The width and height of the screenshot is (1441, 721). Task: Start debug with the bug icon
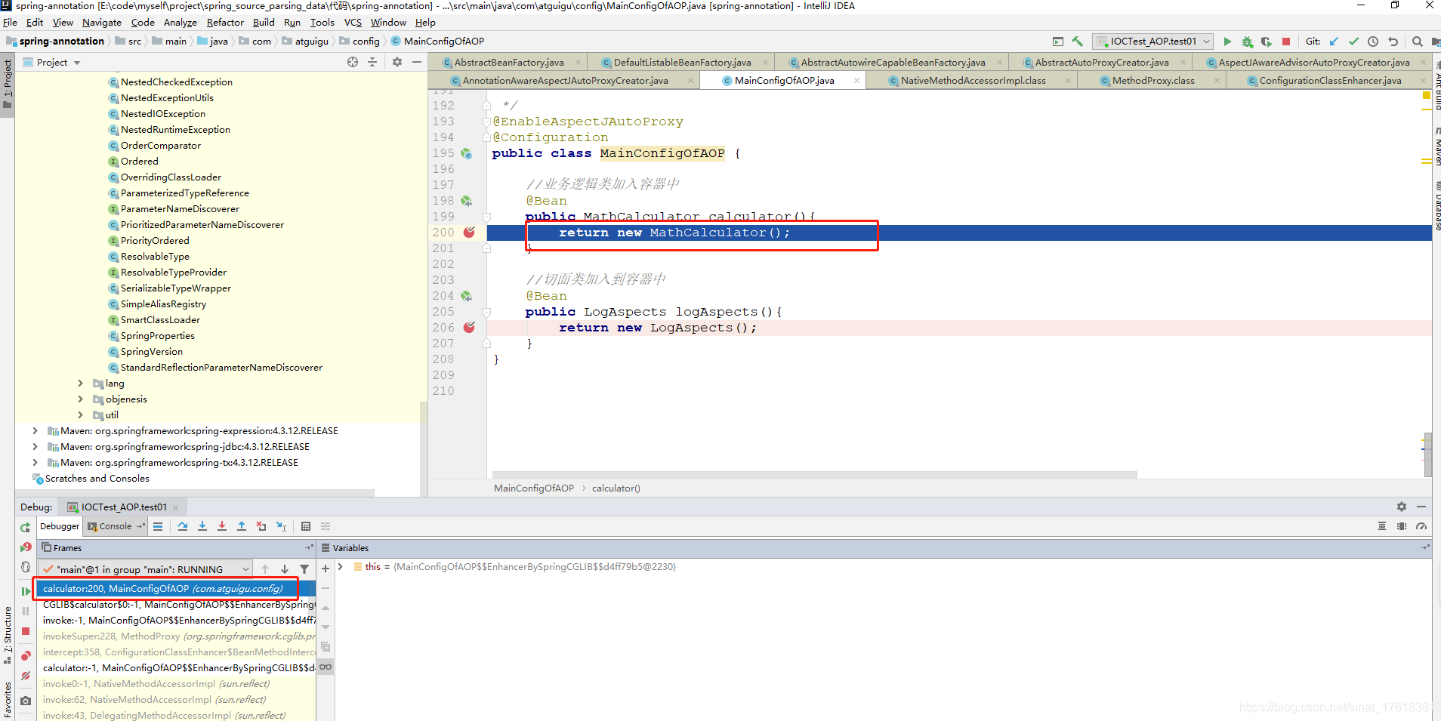[1247, 42]
